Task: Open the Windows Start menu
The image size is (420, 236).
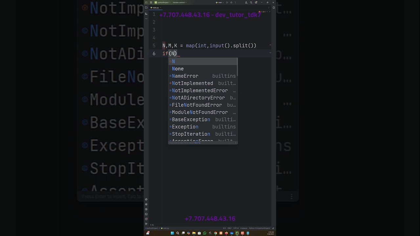Action: point(172,233)
